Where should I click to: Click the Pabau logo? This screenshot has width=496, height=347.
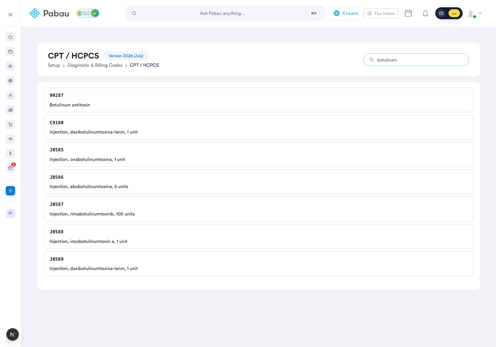click(x=49, y=13)
